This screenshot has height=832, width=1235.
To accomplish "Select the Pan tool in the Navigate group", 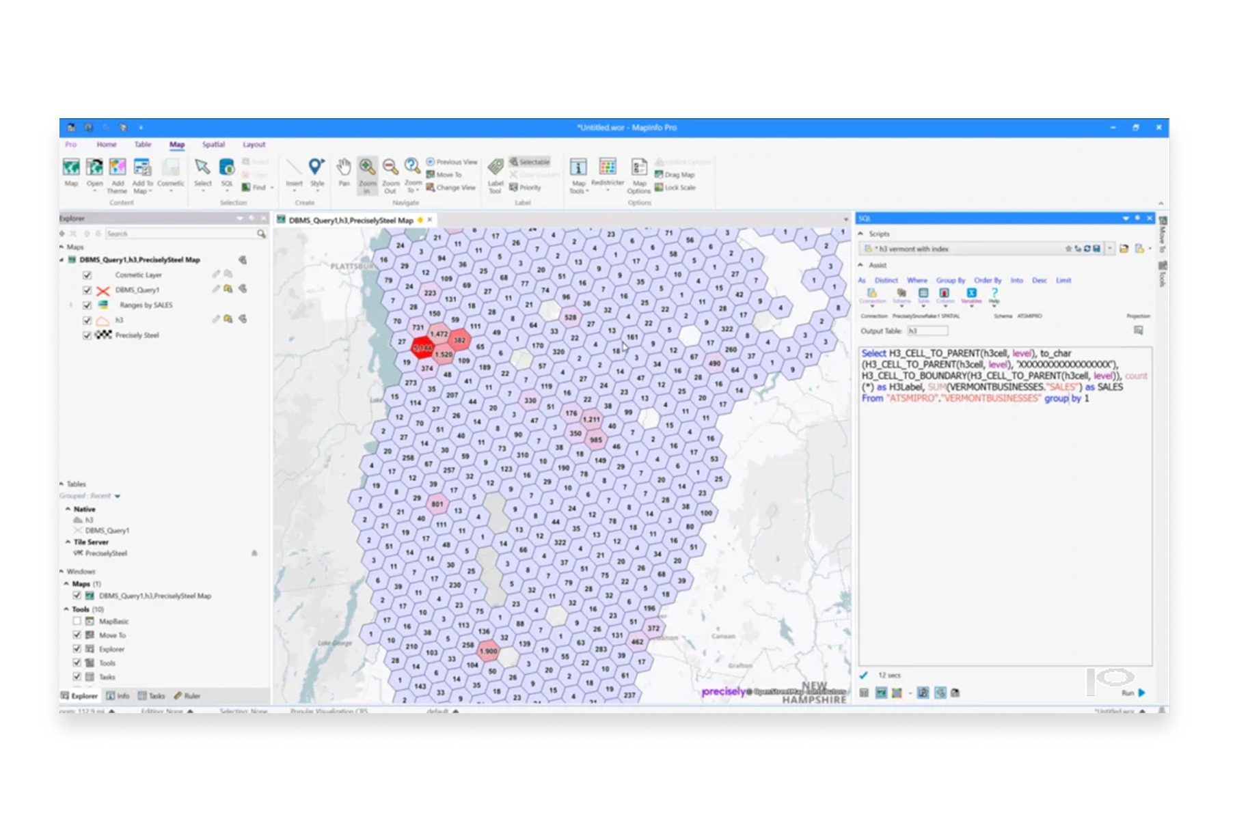I will pos(344,169).
